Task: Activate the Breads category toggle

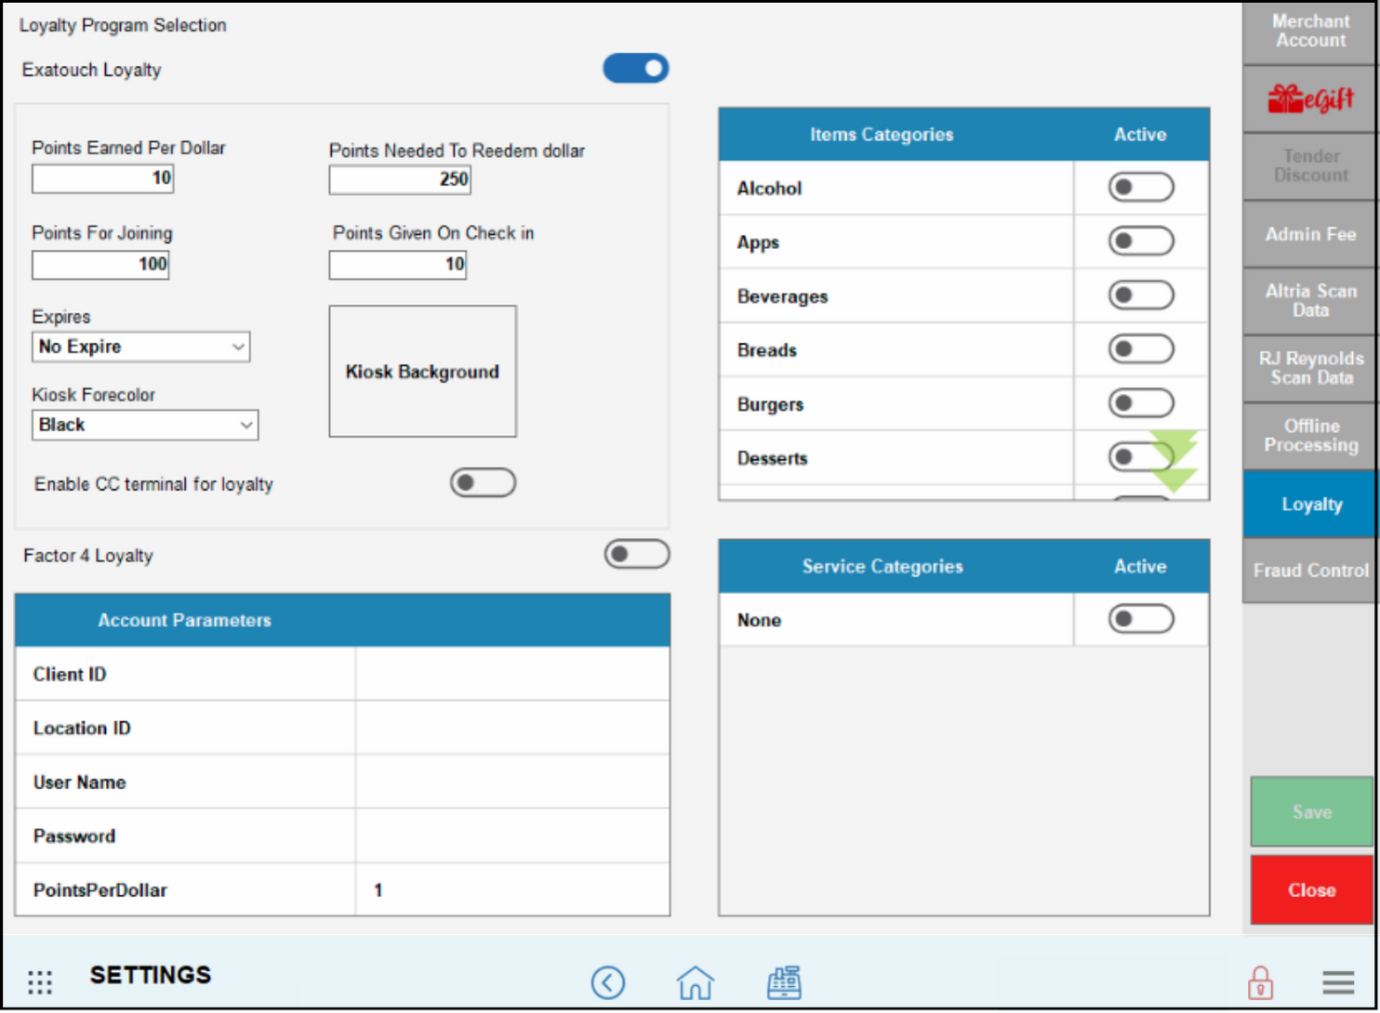Action: 1141,349
